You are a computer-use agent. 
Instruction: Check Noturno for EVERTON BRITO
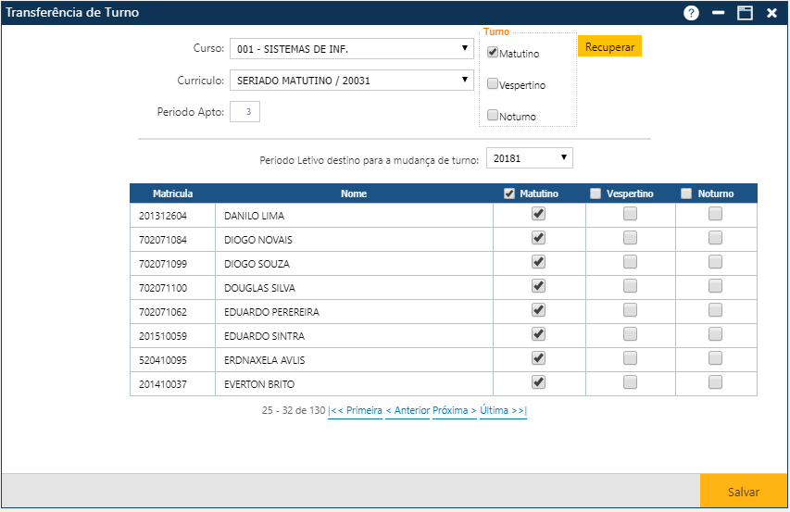(x=715, y=382)
